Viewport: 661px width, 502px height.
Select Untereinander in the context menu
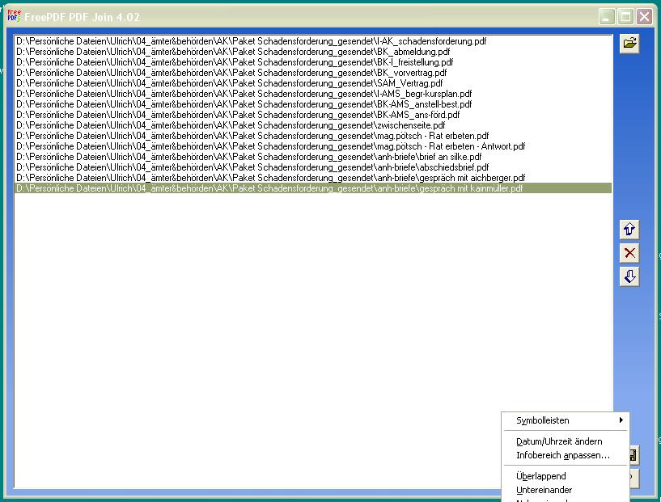[565, 490]
